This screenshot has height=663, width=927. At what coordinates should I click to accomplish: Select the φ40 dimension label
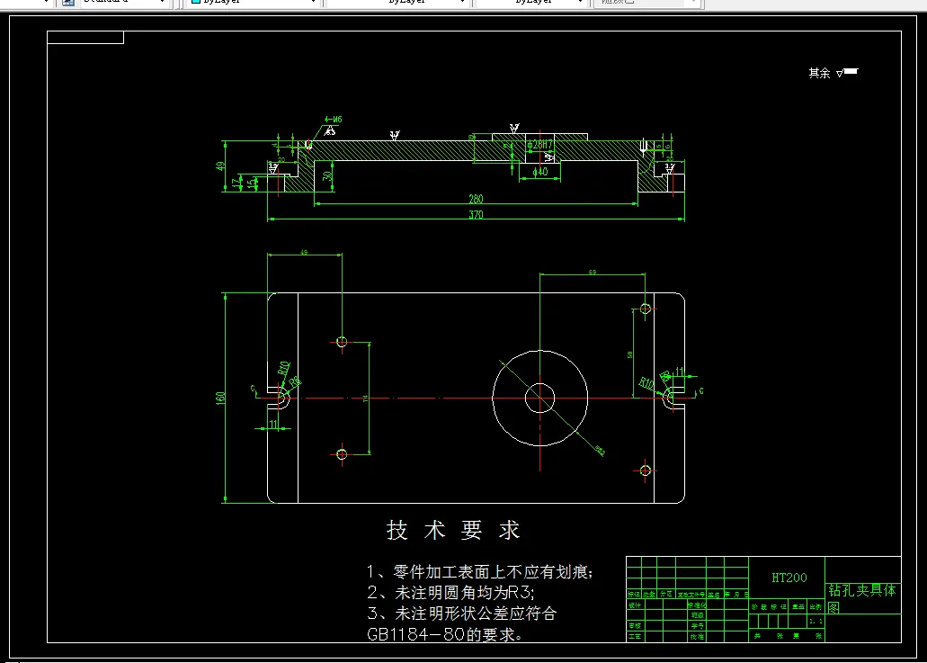click(539, 171)
